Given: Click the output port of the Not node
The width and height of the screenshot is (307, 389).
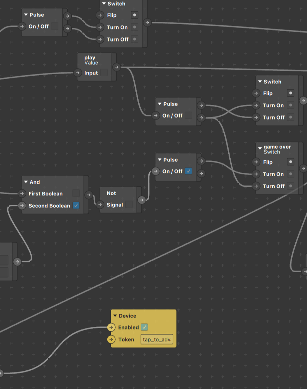Looking at the screenshot, I should [141, 200].
